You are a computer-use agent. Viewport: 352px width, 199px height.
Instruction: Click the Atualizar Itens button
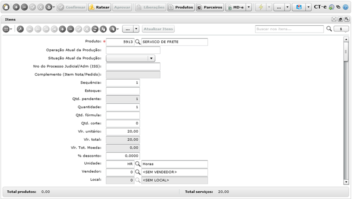click(158, 29)
